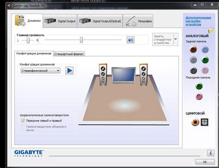Screen dimensions: 219x168
Task: Select the blue rear panel jack
Action: (x=205, y=50)
